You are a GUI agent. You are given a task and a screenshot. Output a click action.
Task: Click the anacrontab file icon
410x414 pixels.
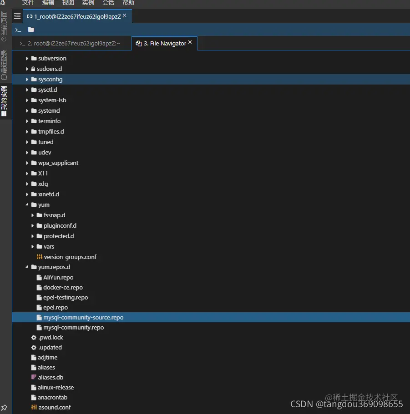click(x=34, y=397)
